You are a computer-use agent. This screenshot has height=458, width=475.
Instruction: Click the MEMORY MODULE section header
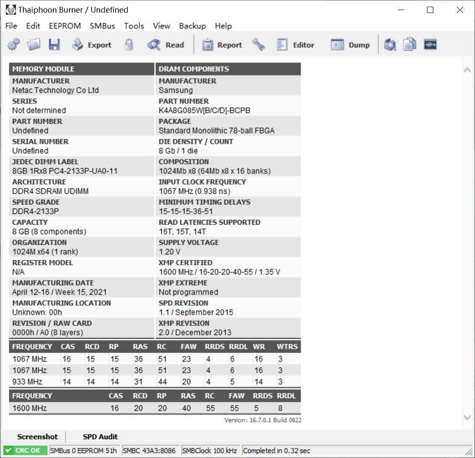point(82,69)
